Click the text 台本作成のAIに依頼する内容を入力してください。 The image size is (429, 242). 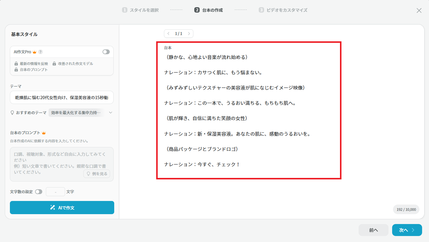(x=49, y=141)
